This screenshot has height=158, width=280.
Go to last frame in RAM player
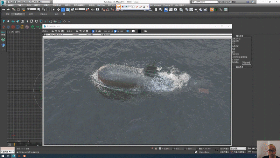point(121,31)
